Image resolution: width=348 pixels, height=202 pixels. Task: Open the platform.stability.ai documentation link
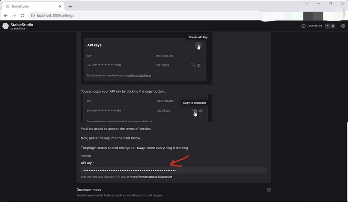[x=139, y=75]
